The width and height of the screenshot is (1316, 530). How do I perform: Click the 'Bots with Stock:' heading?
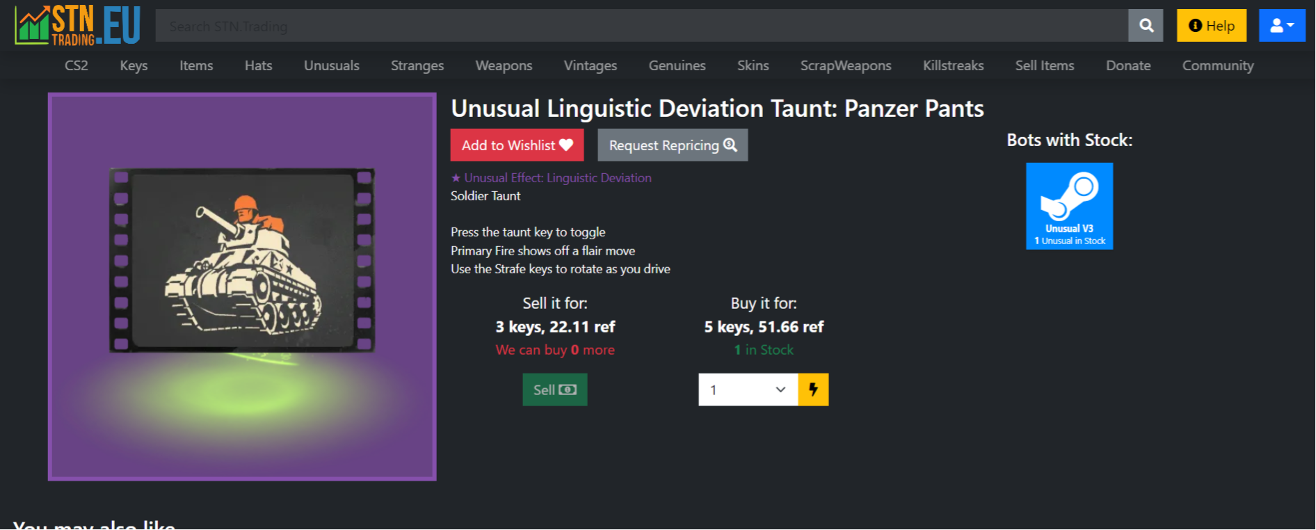tap(1070, 140)
